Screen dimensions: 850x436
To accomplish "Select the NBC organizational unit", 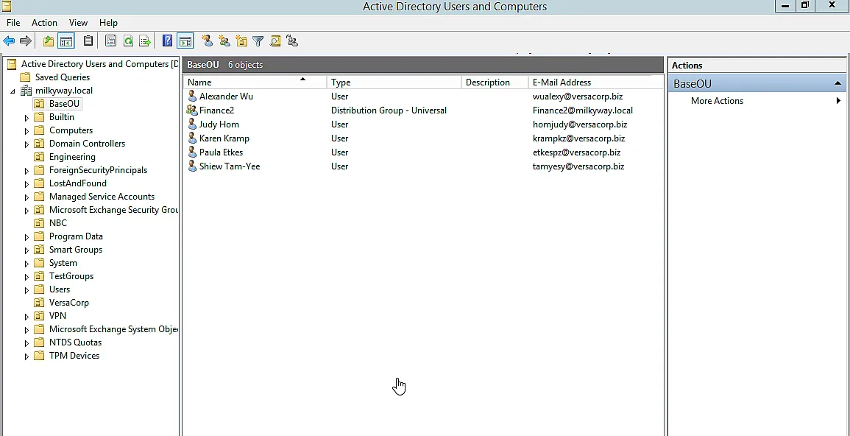I will tap(58, 223).
